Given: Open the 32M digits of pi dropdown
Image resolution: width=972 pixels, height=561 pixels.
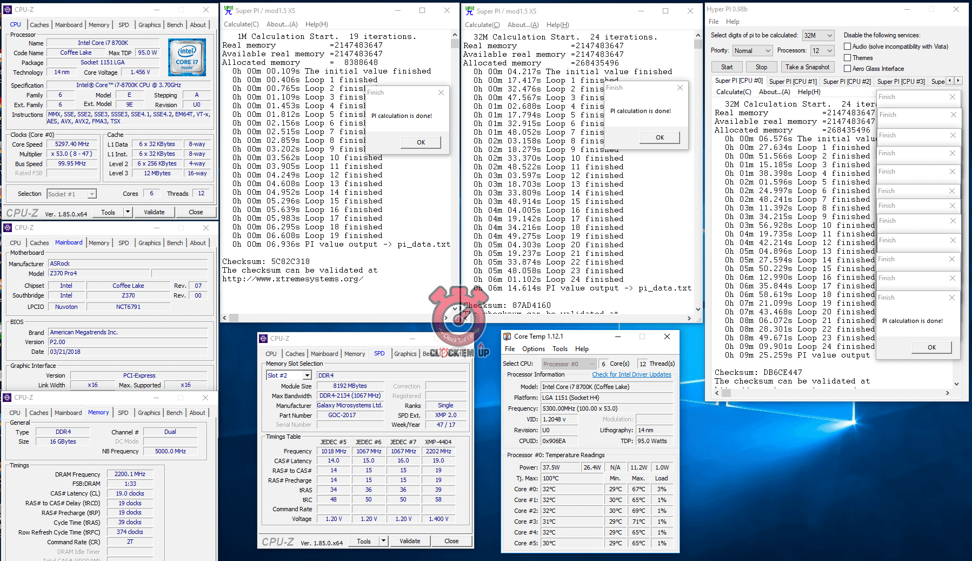Looking at the screenshot, I should (x=818, y=36).
